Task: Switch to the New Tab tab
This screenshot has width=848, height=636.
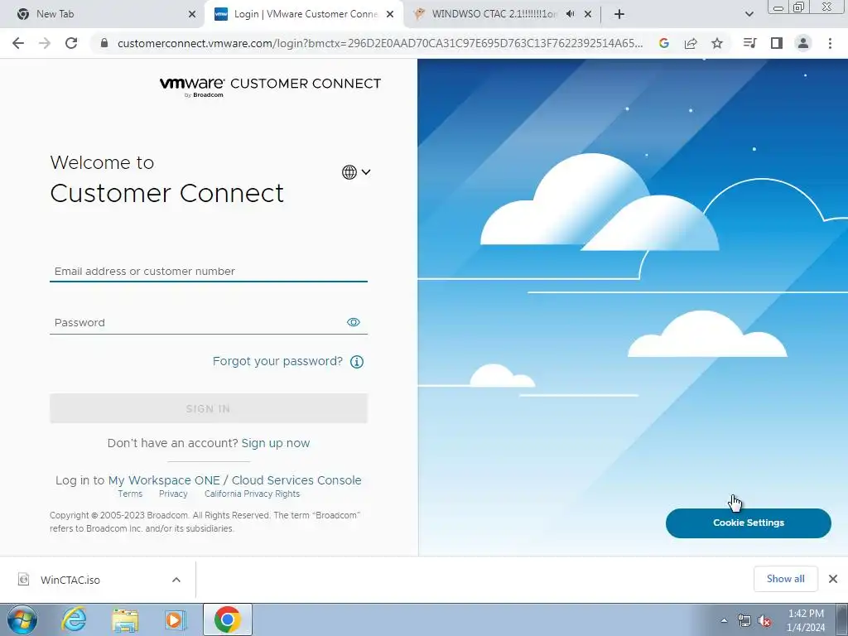Action: (x=103, y=14)
